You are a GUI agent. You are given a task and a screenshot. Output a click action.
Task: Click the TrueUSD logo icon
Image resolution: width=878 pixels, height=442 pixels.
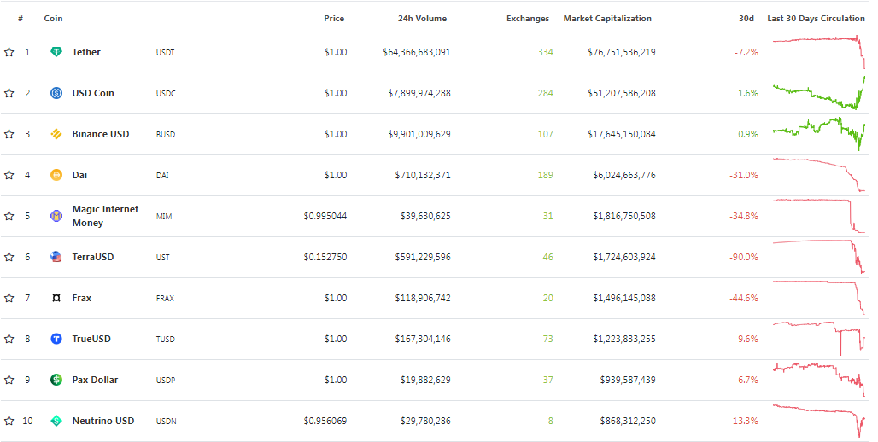tap(56, 339)
